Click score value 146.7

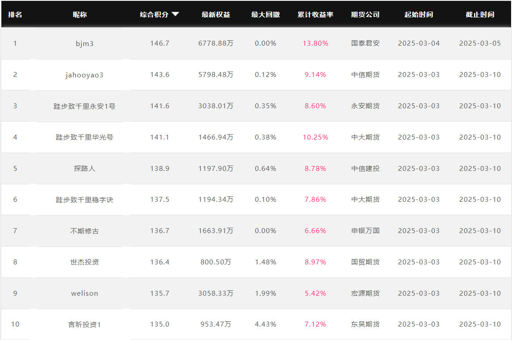(160, 43)
